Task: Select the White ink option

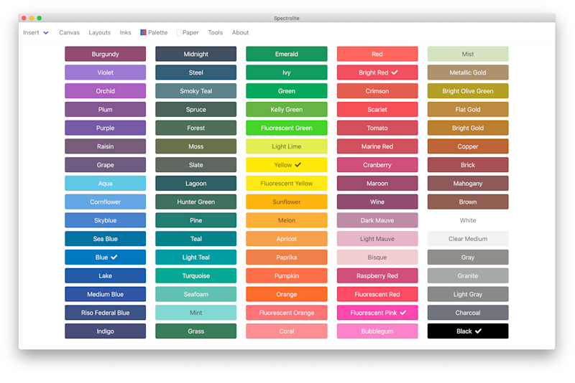Action: 468,220
